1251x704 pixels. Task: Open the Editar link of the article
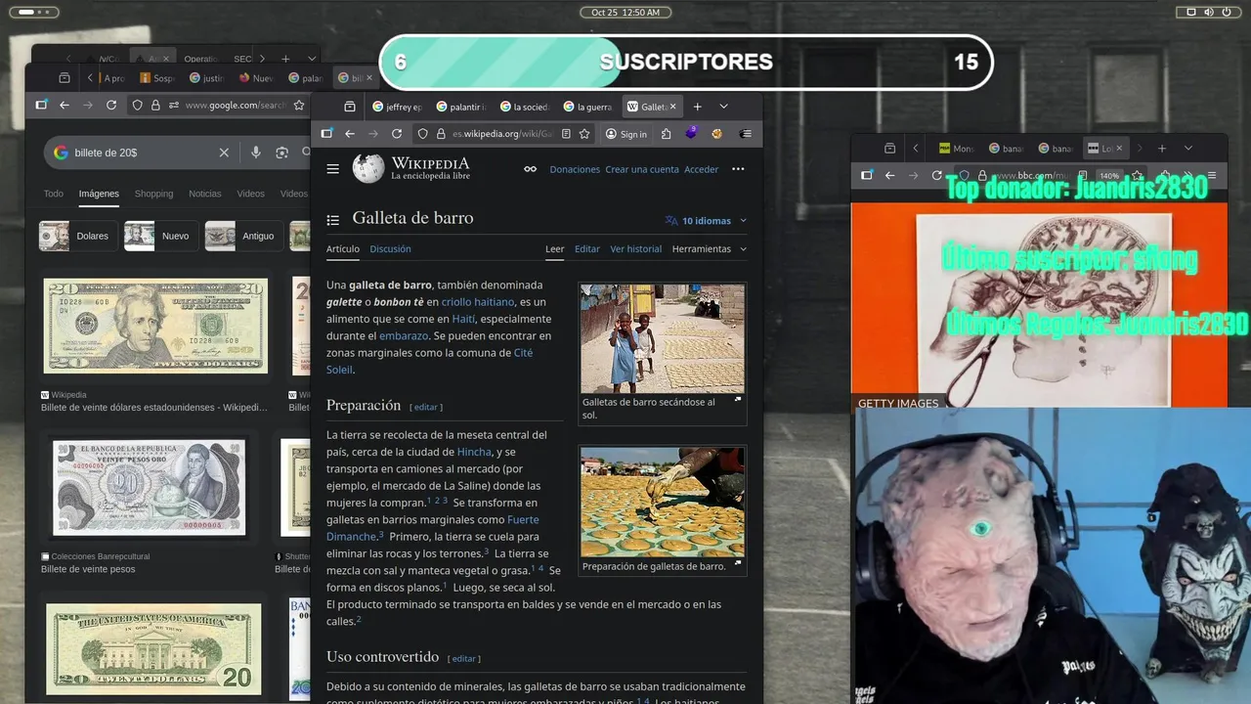click(x=587, y=249)
